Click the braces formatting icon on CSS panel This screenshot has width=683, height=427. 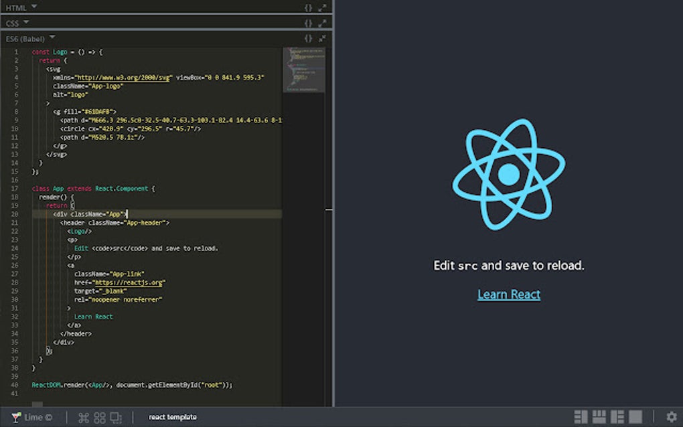tap(309, 22)
